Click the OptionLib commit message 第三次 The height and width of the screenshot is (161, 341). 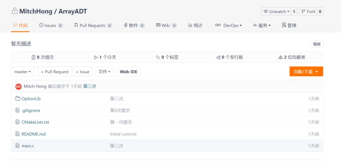(117, 99)
